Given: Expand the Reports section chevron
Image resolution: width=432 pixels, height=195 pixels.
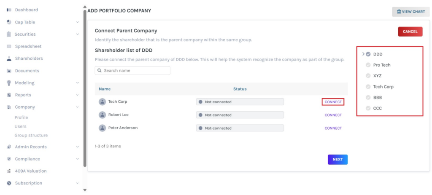Looking at the screenshot, I should point(77,95).
